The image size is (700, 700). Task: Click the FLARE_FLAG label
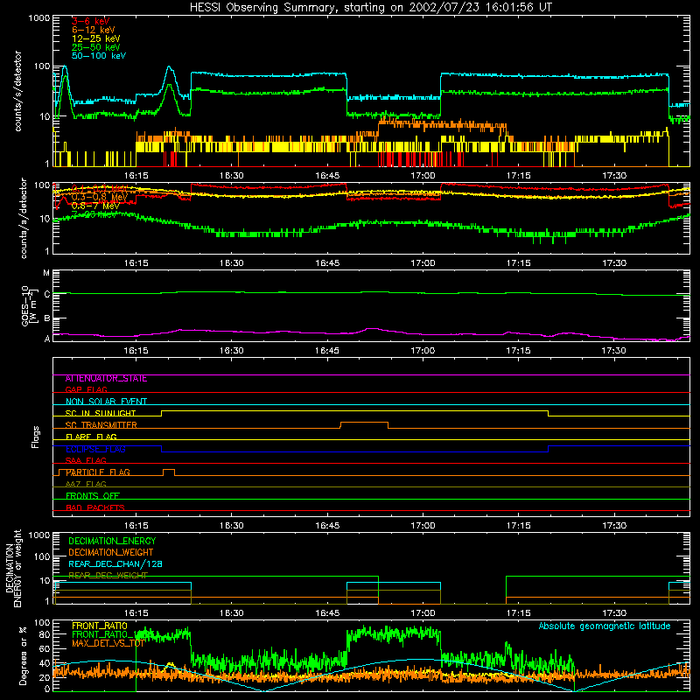point(91,437)
